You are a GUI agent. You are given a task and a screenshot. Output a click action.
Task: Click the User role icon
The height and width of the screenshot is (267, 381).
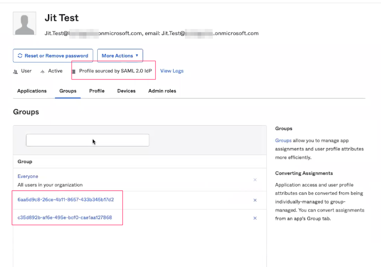click(x=15, y=71)
